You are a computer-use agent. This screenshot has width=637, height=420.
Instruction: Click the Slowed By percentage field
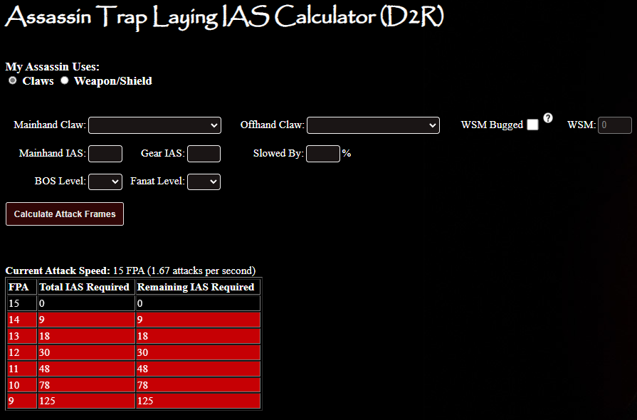tap(322, 154)
